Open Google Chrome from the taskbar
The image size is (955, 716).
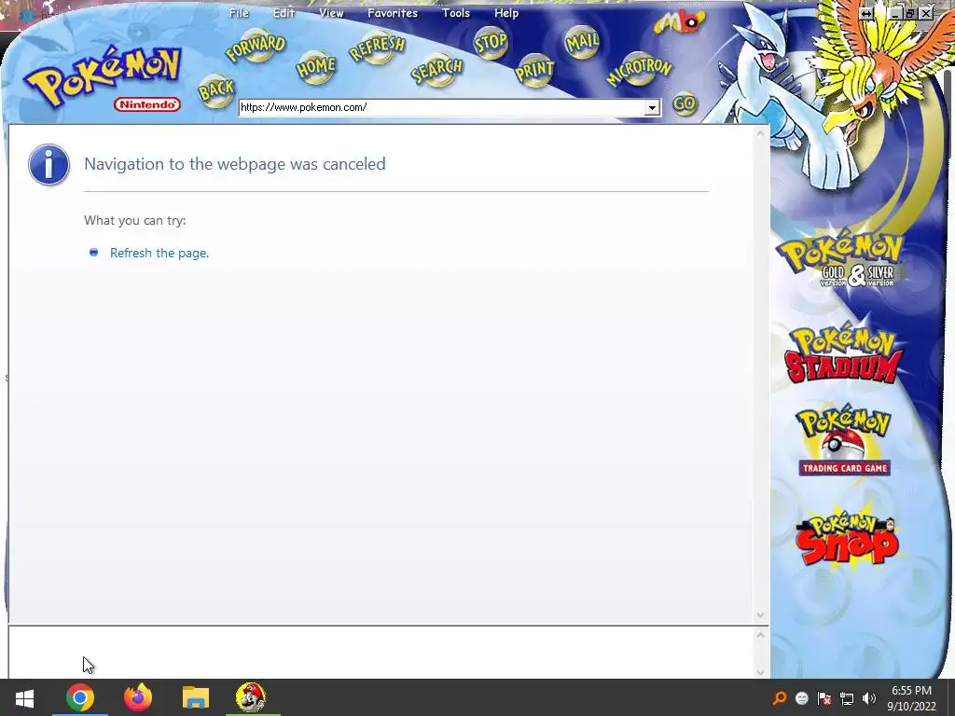coord(80,697)
